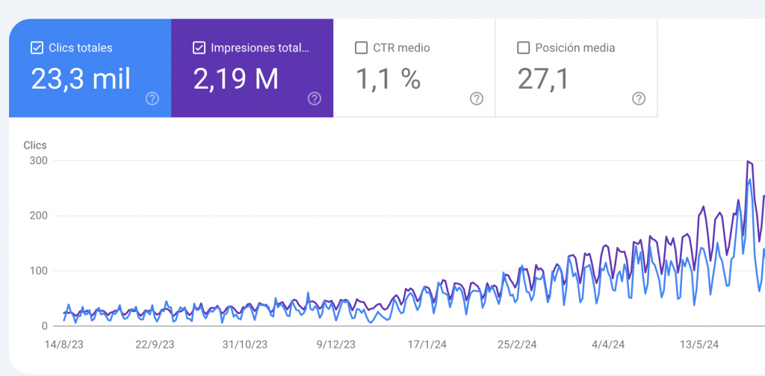Select the 27,1 average position value
This screenshot has width=765, height=376.
coord(545,78)
